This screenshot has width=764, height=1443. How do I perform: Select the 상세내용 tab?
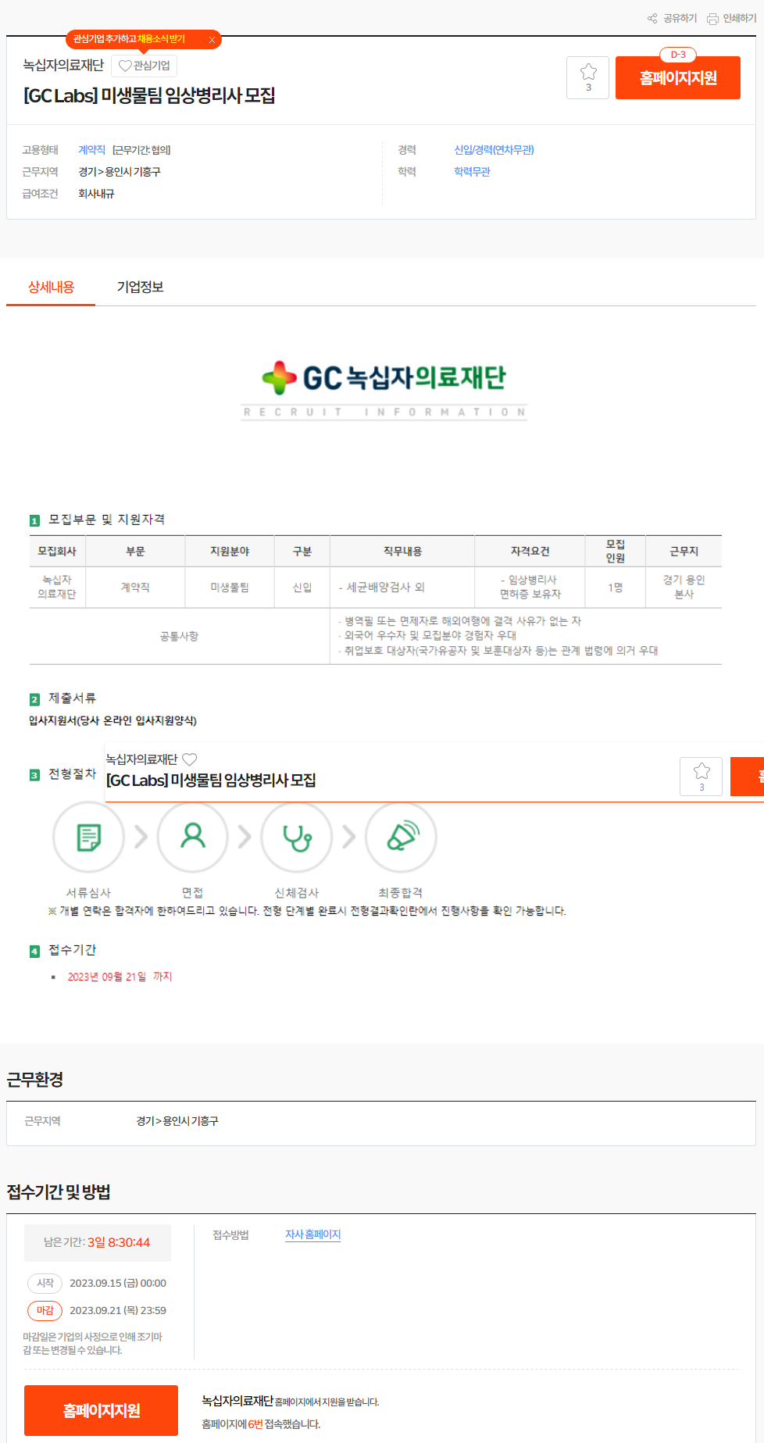point(51,287)
